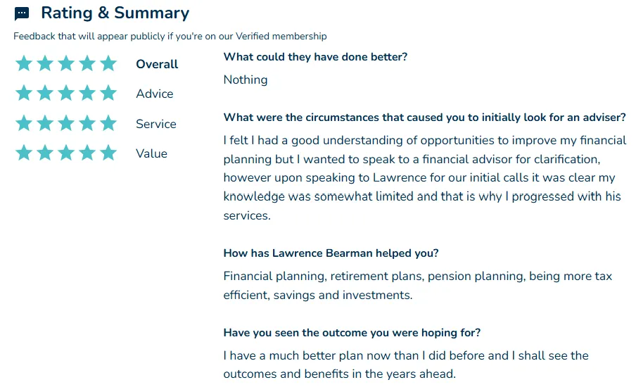This screenshot has width=636, height=387.
Task: Click the Service rating label
Action: point(156,124)
